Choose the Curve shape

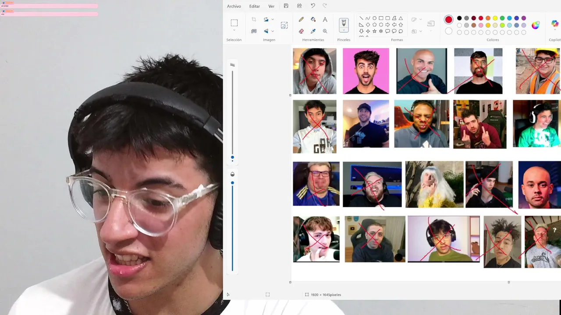368,18
